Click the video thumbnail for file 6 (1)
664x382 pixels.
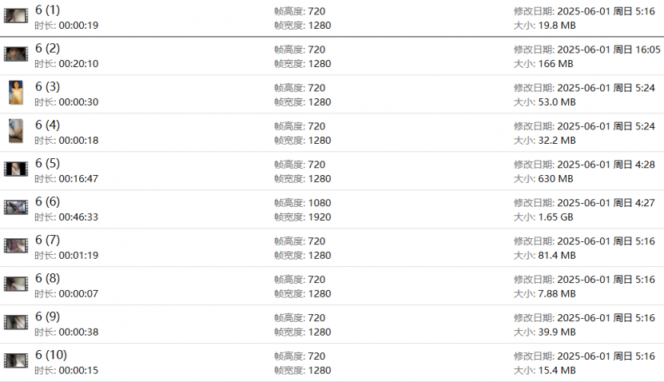tap(16, 16)
